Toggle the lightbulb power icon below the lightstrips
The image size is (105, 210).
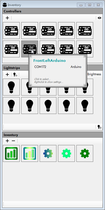[99, 127]
